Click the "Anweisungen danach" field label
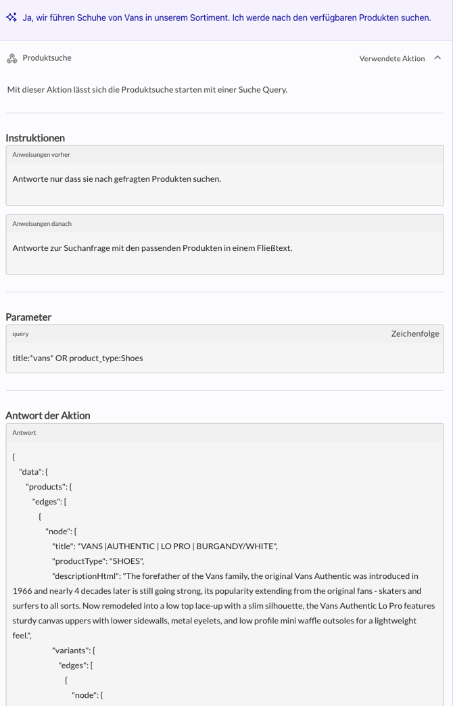 click(42, 224)
